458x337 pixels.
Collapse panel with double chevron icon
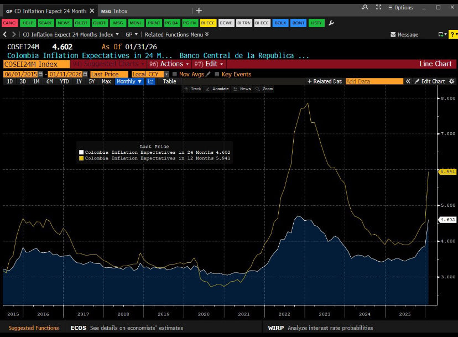point(408,81)
